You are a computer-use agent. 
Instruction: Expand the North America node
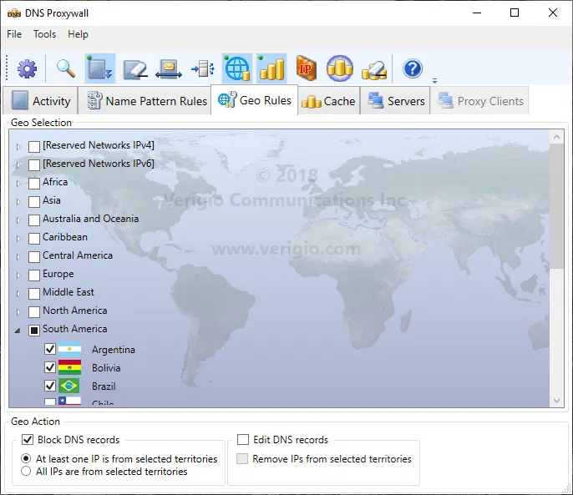(18, 311)
